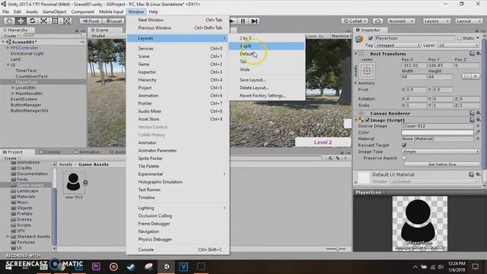The width and height of the screenshot is (487, 274).
Task: Toggle Pivot handle position button
Action: coord(91,21)
